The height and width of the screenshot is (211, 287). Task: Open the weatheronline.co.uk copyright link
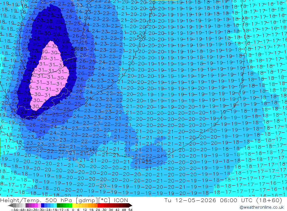pyautogui.click(x=261, y=207)
